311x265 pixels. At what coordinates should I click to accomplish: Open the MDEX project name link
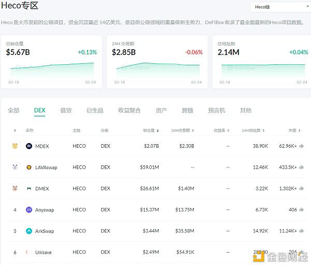coord(42,146)
